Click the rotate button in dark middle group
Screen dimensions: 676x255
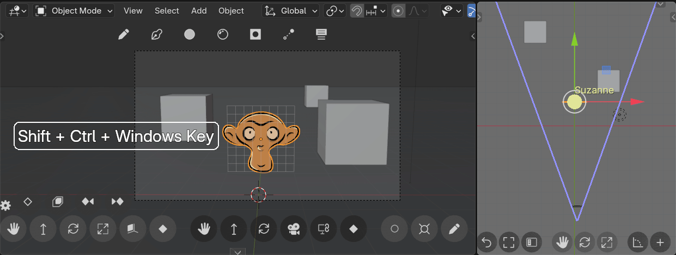(x=264, y=229)
